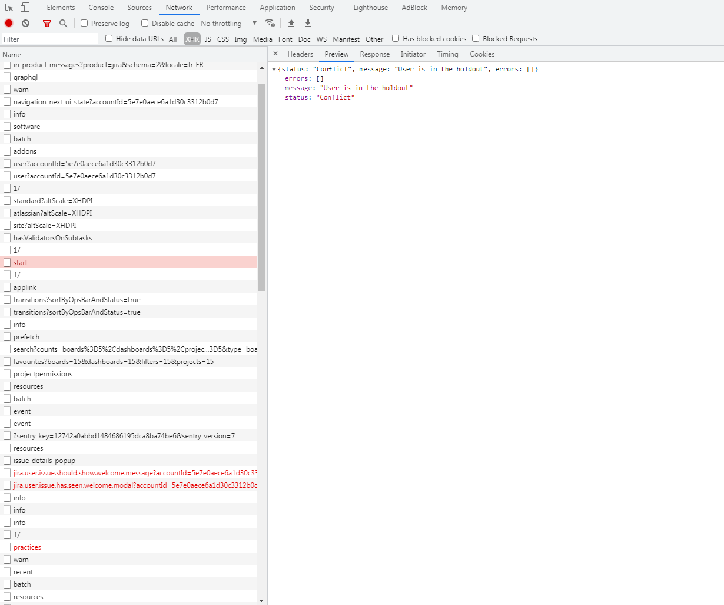Clear the network log
This screenshot has height=605, width=724.
25,23
